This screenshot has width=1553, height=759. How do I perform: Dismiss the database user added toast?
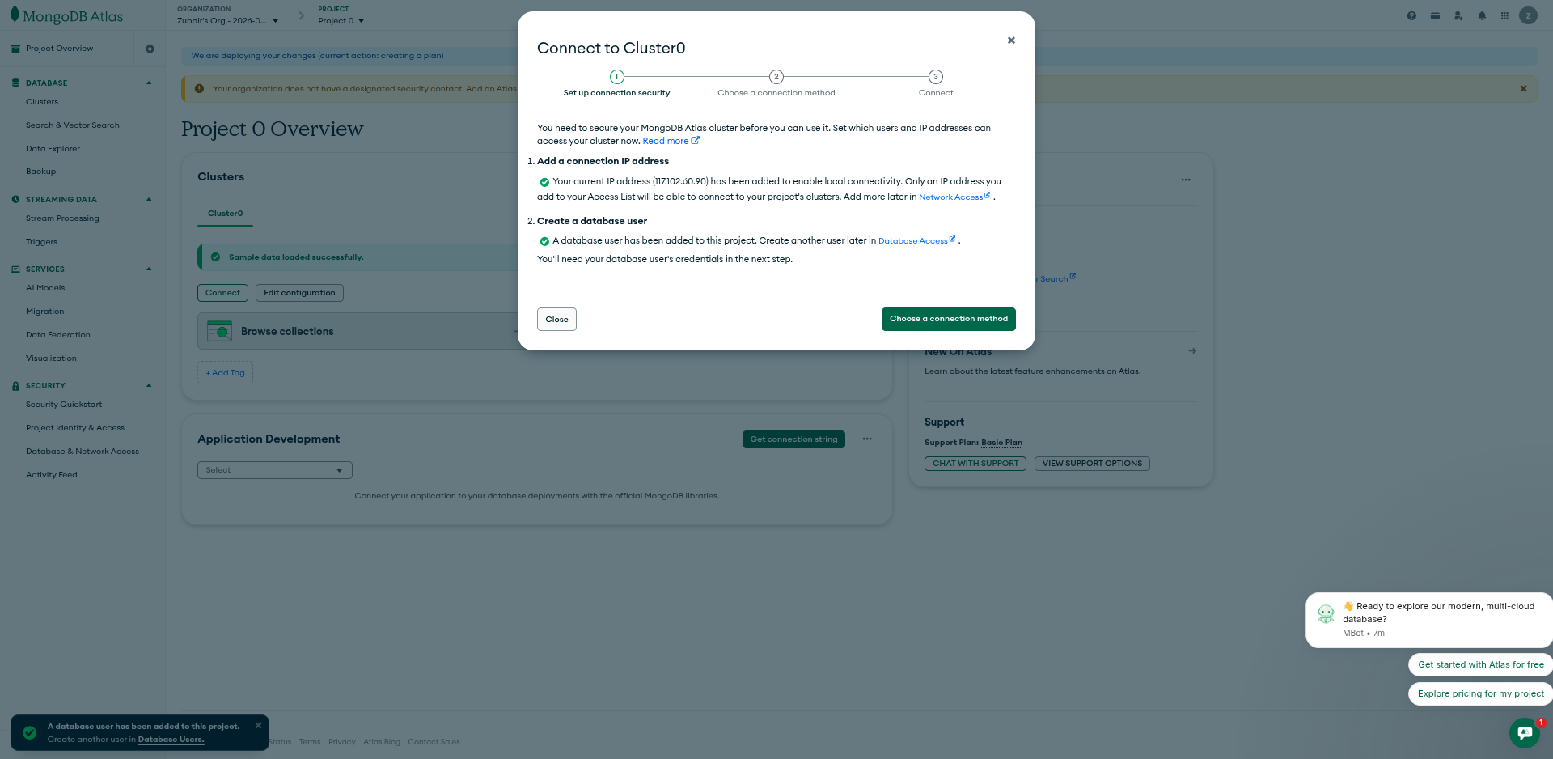pyautogui.click(x=258, y=726)
